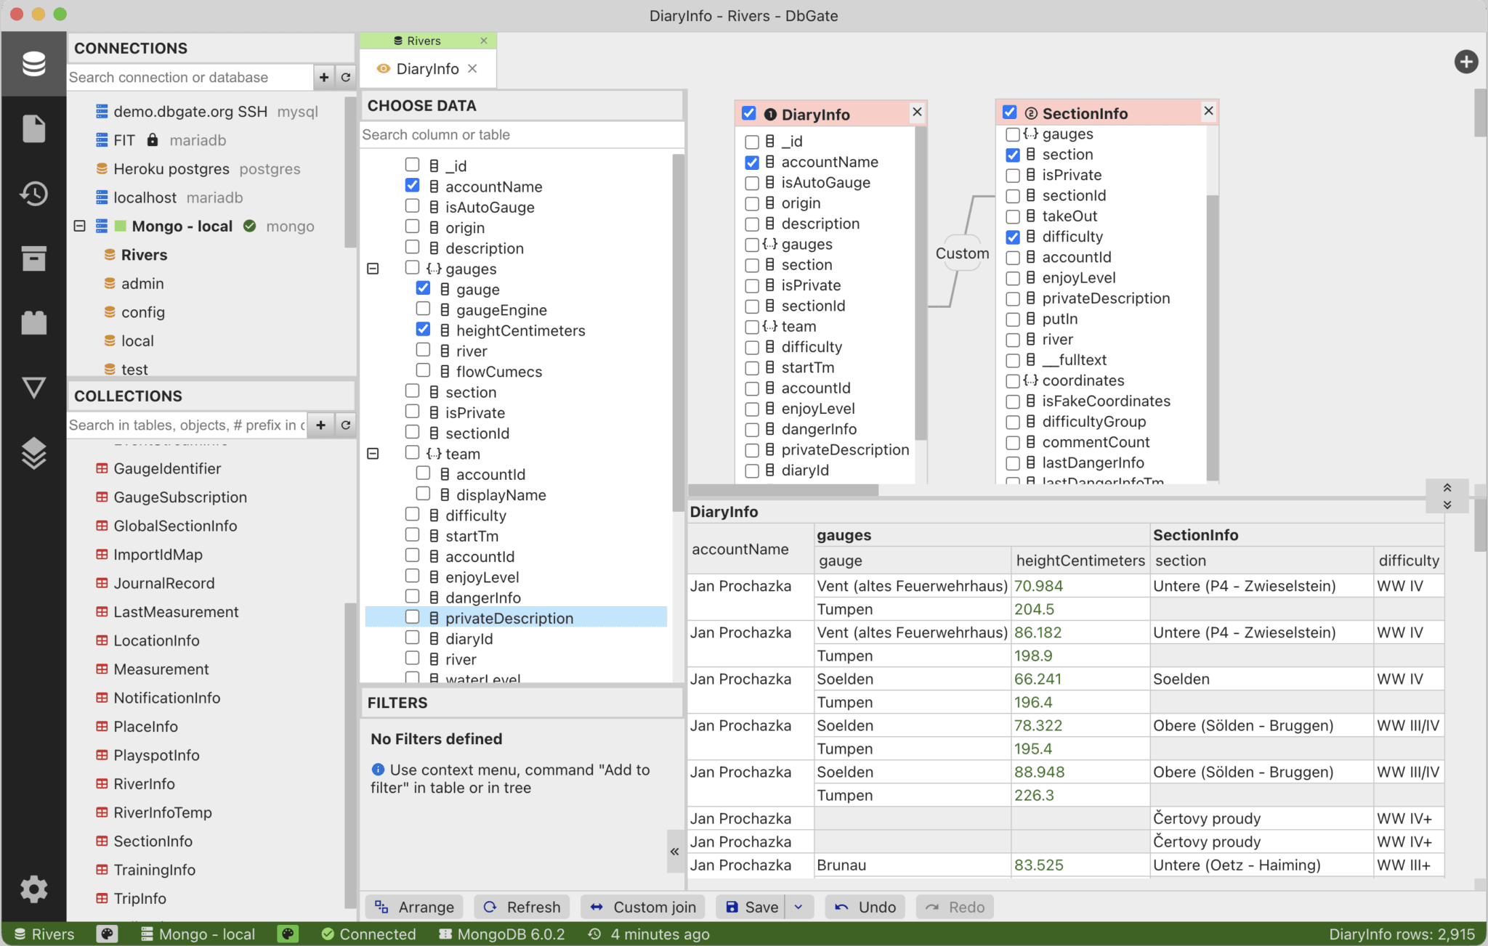The image size is (1488, 946).
Task: Open the Connections panel via the database icon
Action: (34, 64)
